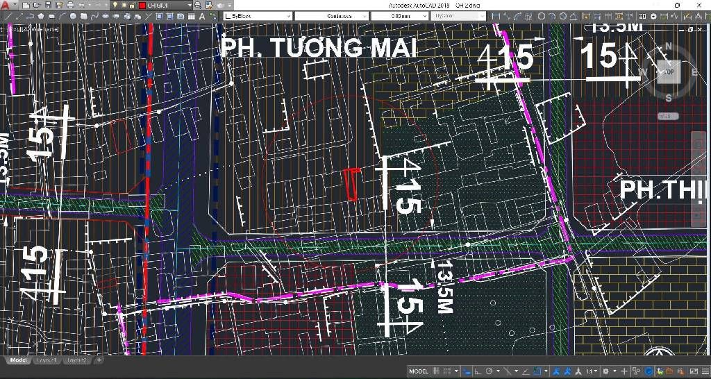Toggle grid display in status bar
The image size is (711, 379).
(x=436, y=371)
